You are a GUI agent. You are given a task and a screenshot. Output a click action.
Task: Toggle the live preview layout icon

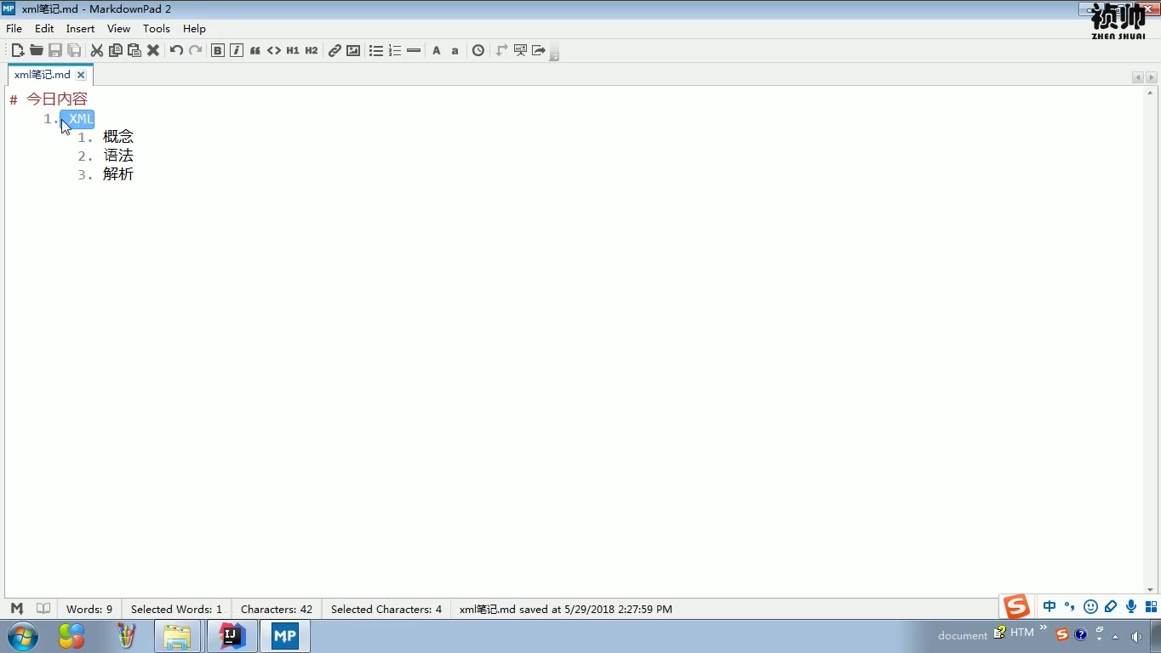[501, 50]
